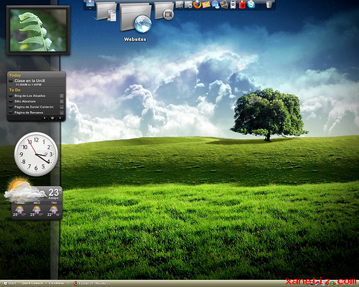Click Escritorio toolbar label on taskbar
The width and height of the screenshot is (359, 287).
click(57, 283)
